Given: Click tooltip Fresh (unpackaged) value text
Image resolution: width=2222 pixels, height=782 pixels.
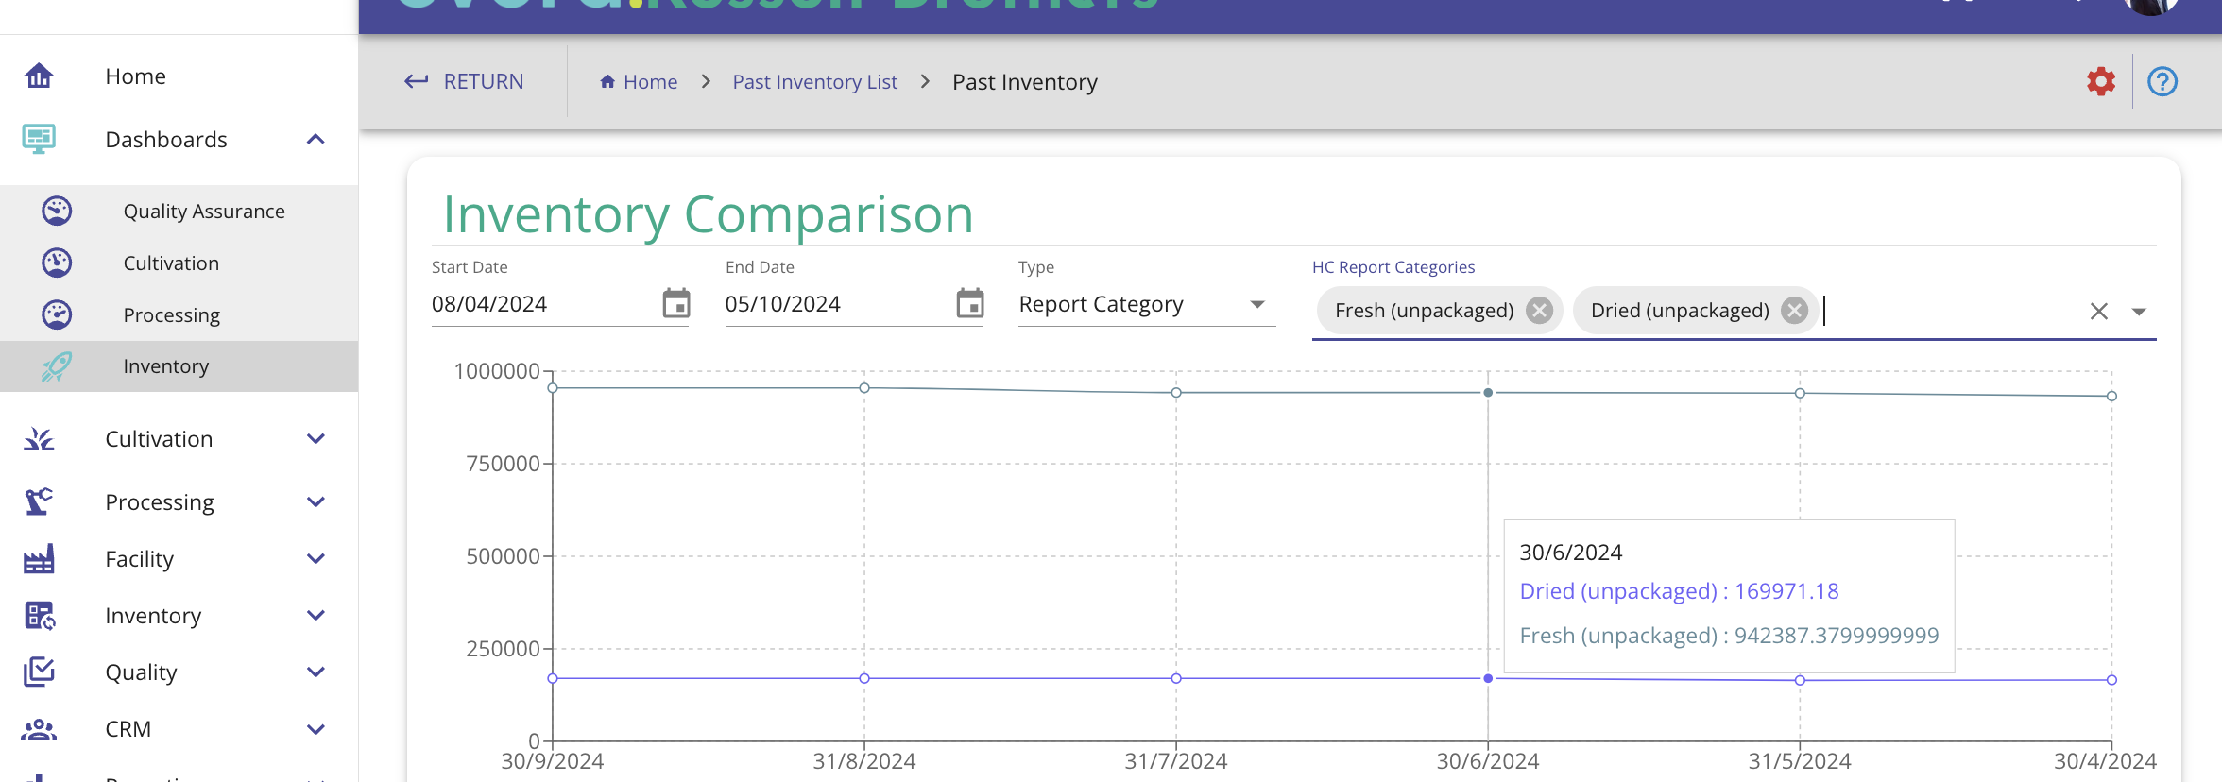Looking at the screenshot, I should pos(1729,636).
